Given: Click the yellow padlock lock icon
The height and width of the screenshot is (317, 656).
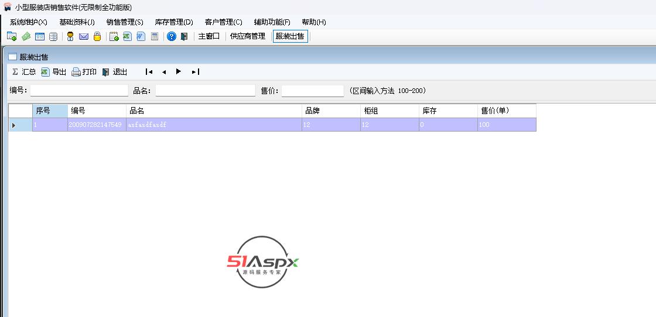Looking at the screenshot, I should pos(97,36).
